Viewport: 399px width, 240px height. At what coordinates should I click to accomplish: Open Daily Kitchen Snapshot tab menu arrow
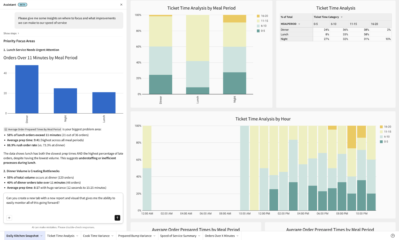41,236
